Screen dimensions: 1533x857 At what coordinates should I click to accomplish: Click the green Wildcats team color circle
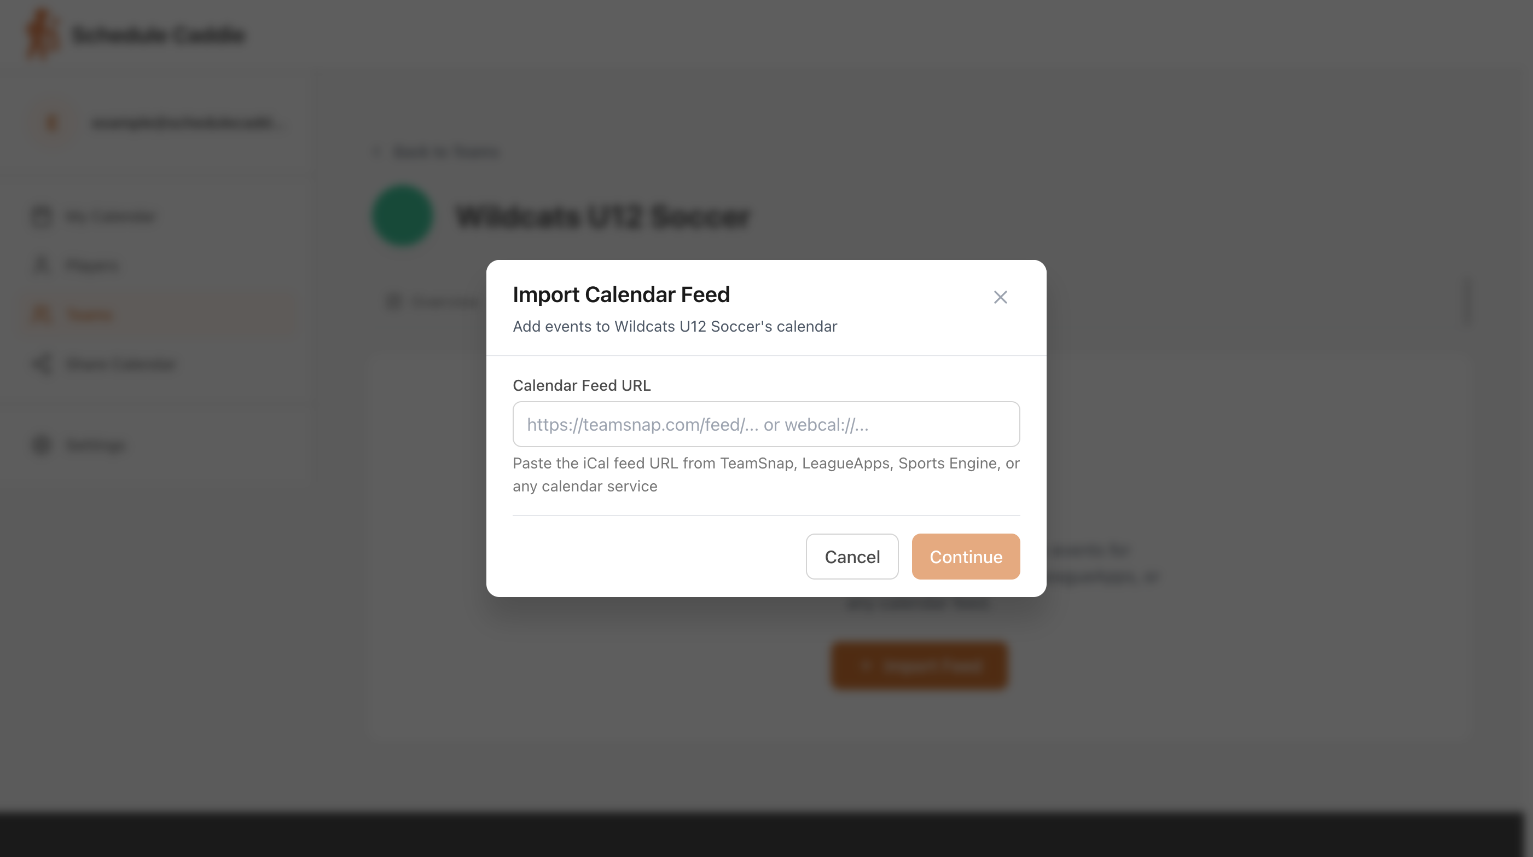coord(402,216)
